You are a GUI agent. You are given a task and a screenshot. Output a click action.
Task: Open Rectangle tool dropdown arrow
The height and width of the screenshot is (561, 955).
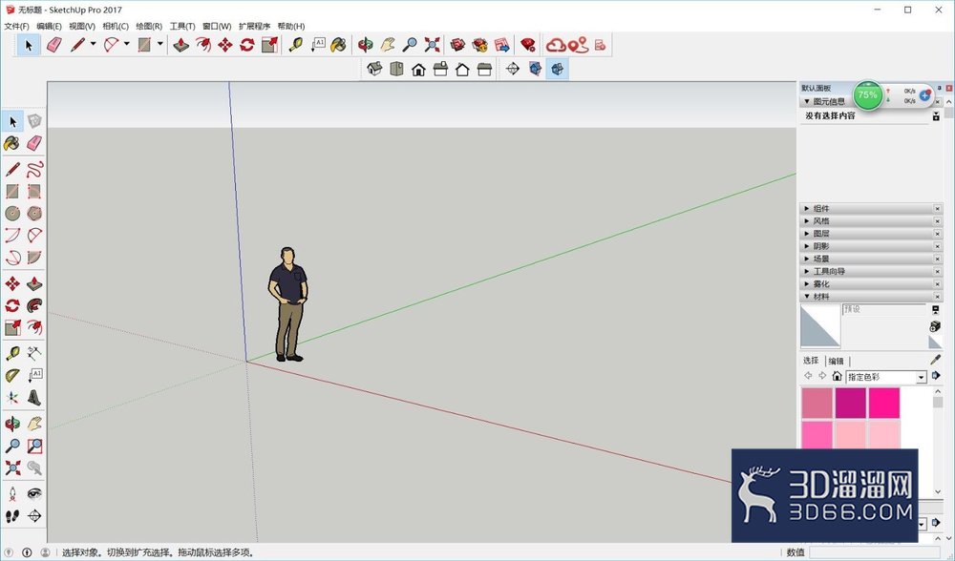[160, 44]
